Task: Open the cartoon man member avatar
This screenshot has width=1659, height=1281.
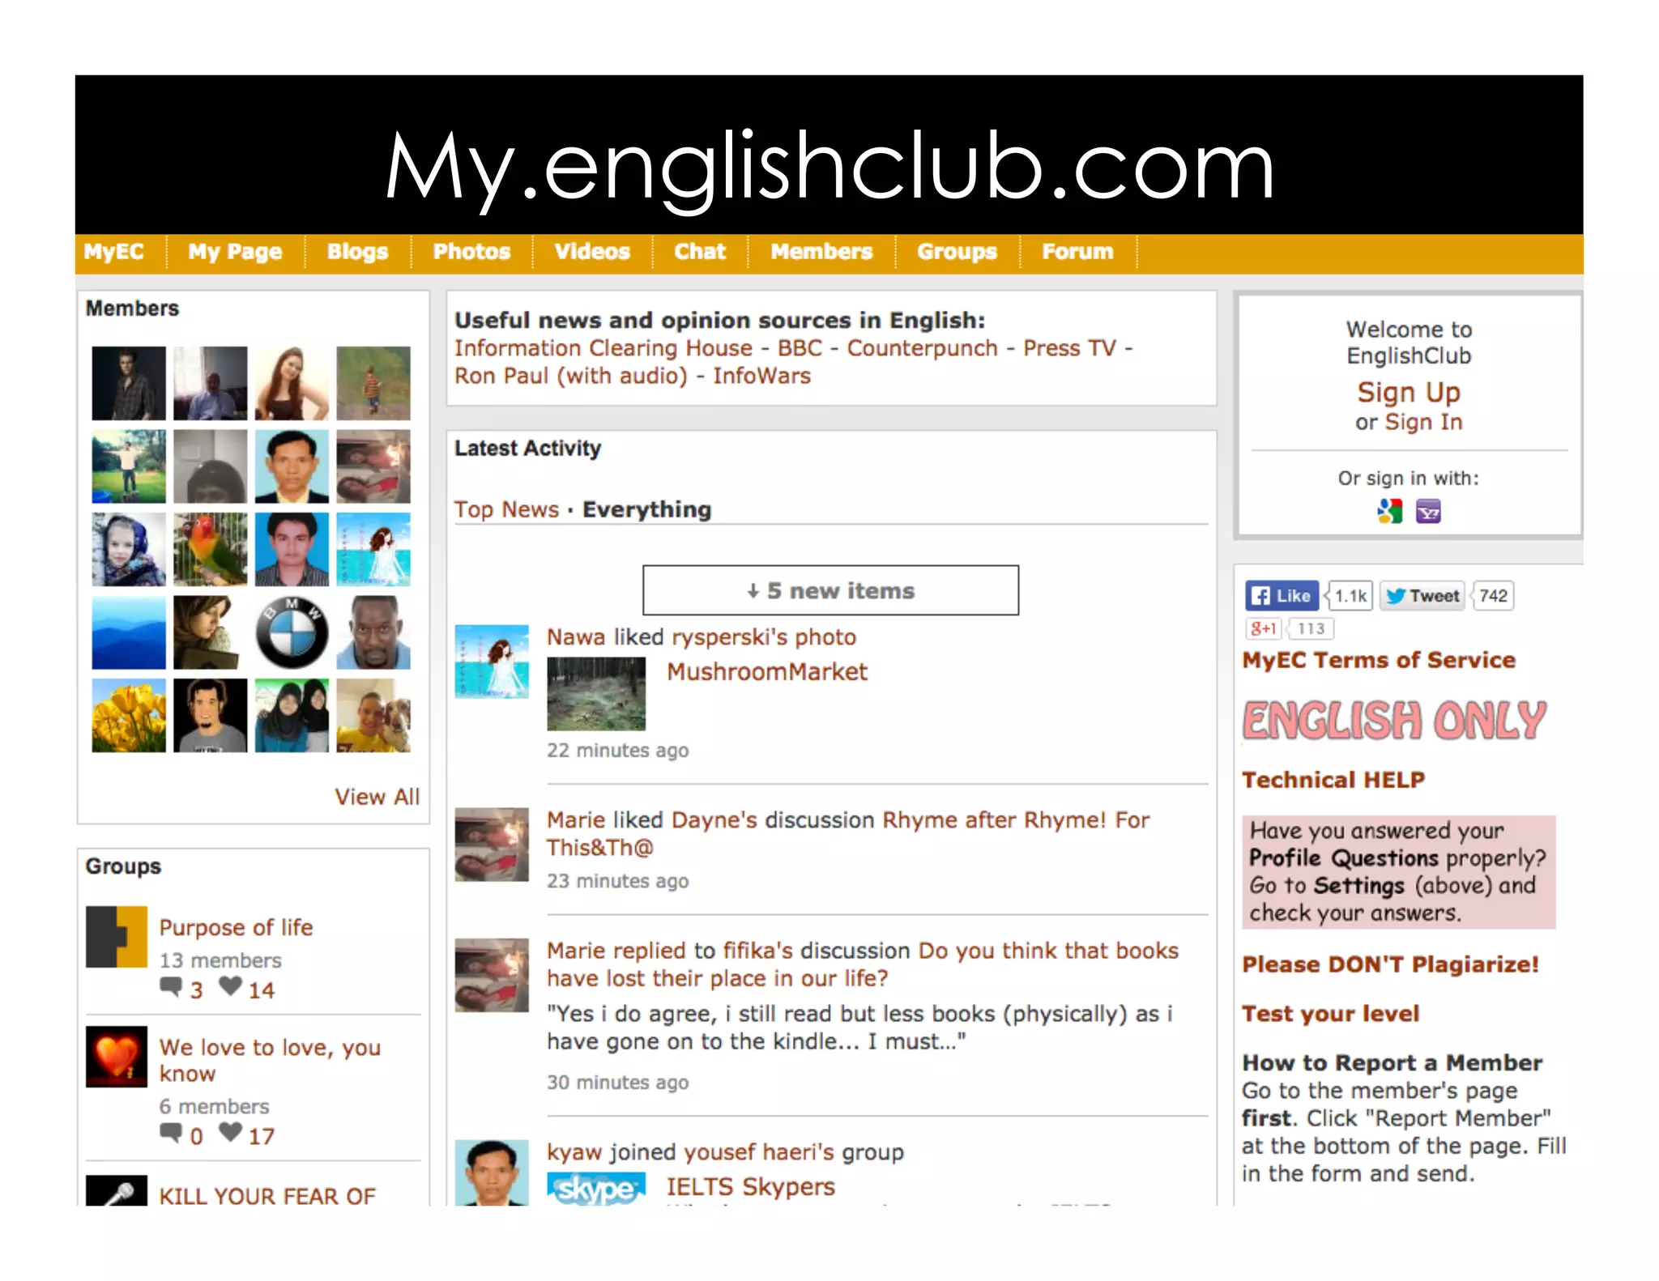Action: 210,716
